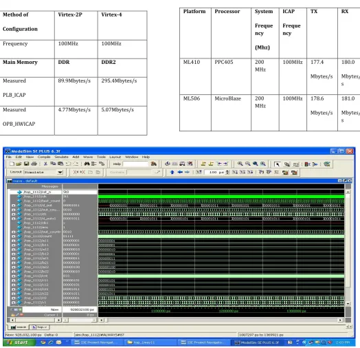The height and width of the screenshot is (348, 360).
Task: Click the Find binoculars icon
Action: click(x=87, y=164)
